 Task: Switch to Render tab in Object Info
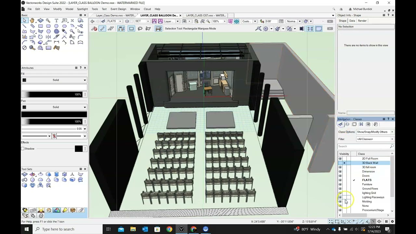(362, 21)
